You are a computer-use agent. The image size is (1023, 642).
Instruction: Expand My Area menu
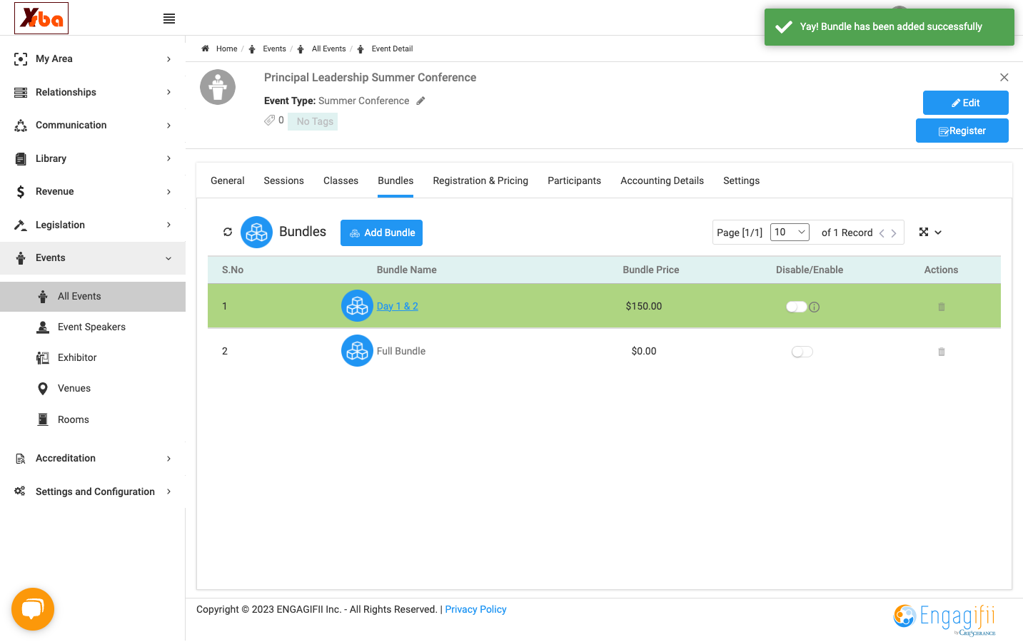pyautogui.click(x=93, y=58)
